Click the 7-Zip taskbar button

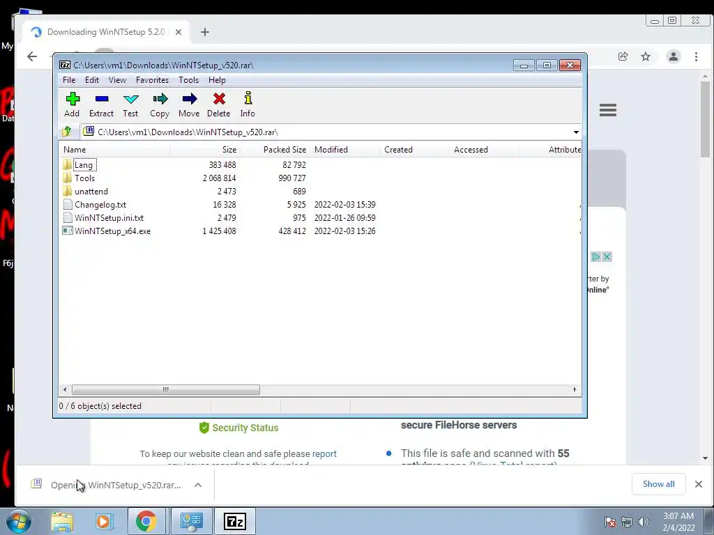[x=235, y=521]
